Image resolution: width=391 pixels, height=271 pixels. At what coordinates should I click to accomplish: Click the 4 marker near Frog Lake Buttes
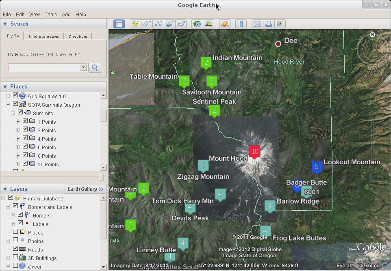click(265, 231)
